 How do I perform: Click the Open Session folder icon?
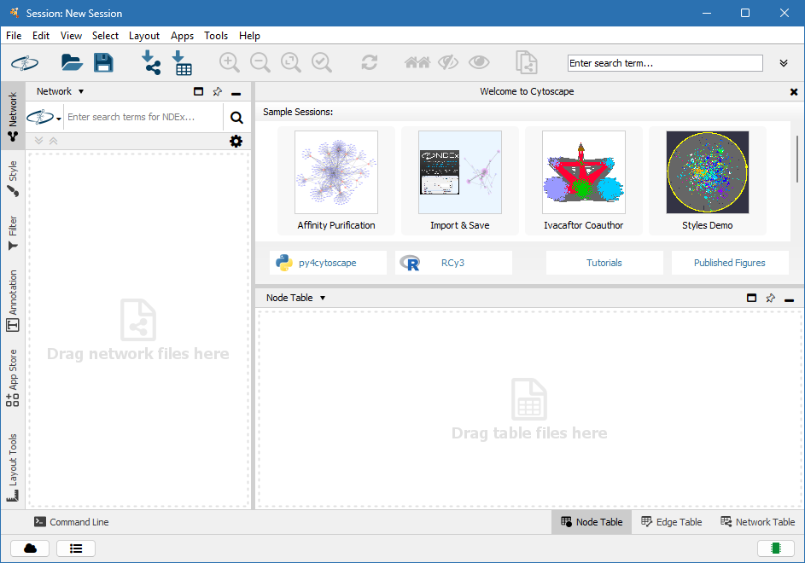72,62
